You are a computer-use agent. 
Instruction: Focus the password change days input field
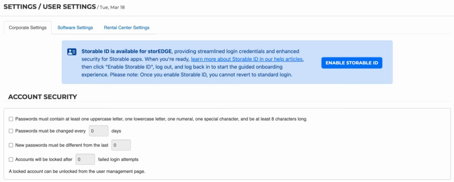coord(98,131)
